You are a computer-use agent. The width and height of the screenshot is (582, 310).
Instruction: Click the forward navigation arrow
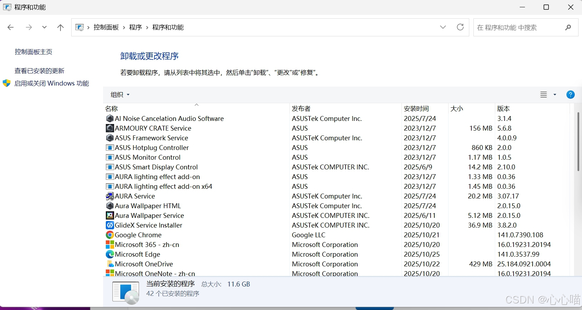(x=29, y=27)
